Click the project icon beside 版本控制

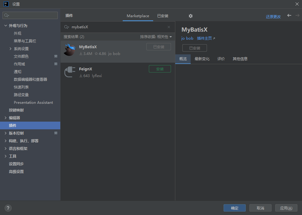[56, 133]
